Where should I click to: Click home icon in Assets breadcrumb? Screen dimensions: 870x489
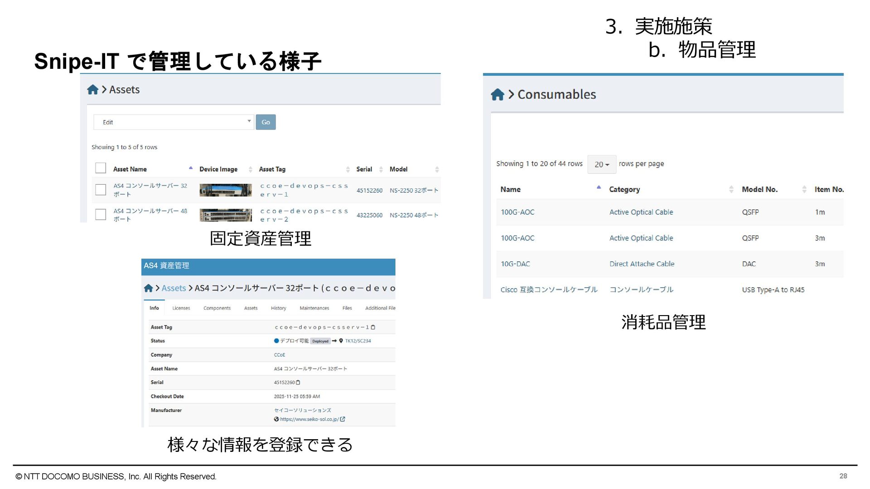tap(92, 90)
